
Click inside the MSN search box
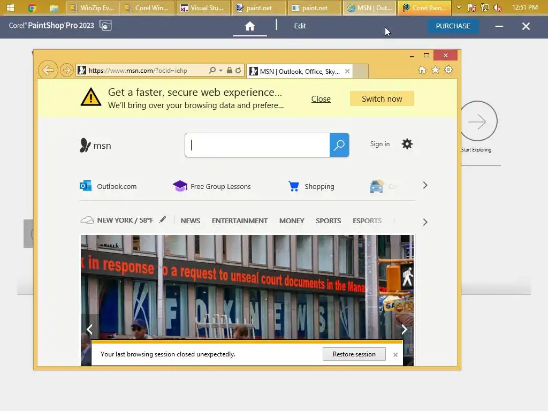coord(257,145)
